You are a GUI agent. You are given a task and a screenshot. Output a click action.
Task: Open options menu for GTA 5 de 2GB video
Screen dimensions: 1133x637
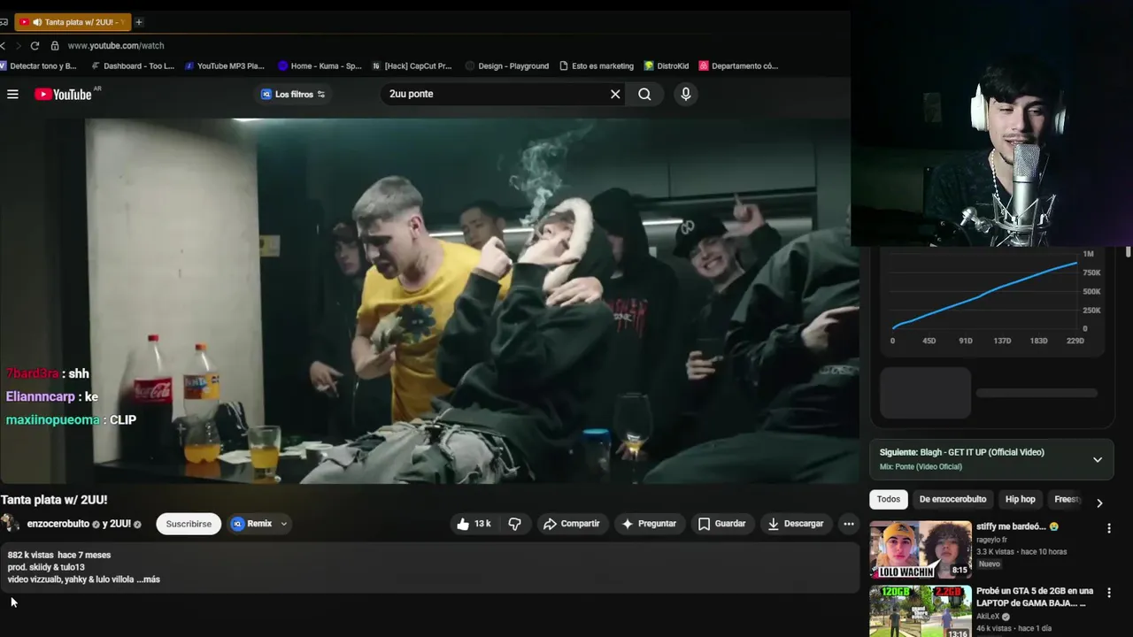pos(1109,593)
